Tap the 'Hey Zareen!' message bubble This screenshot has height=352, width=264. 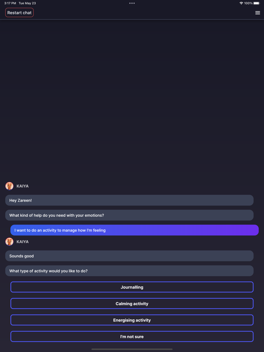tap(129, 200)
